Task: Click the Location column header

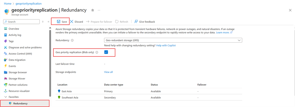Action: click(63, 85)
